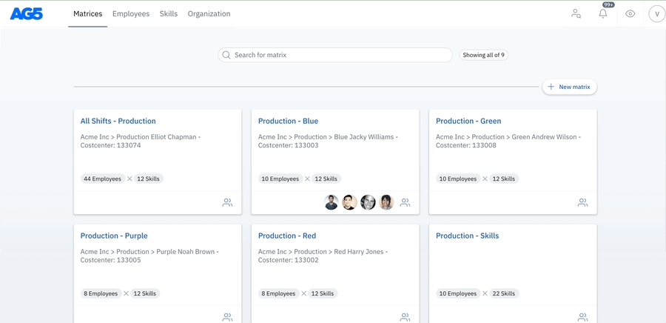666x323 pixels.
Task: Toggle the eye view icon in header
Action: 630,14
